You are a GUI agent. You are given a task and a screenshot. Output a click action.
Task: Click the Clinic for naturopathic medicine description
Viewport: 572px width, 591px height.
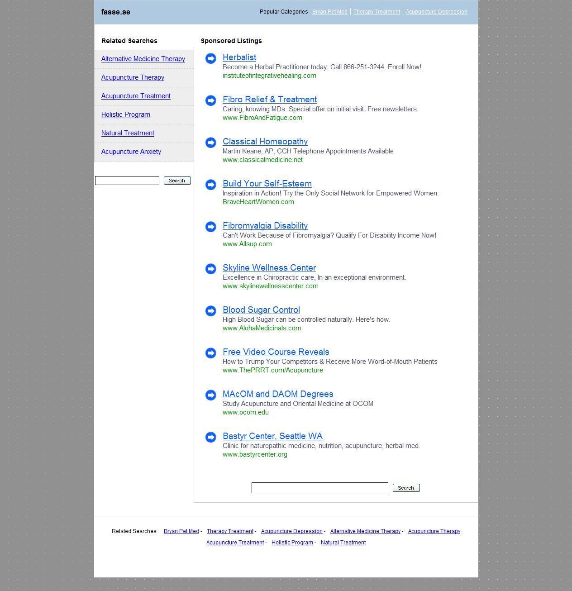point(321,446)
